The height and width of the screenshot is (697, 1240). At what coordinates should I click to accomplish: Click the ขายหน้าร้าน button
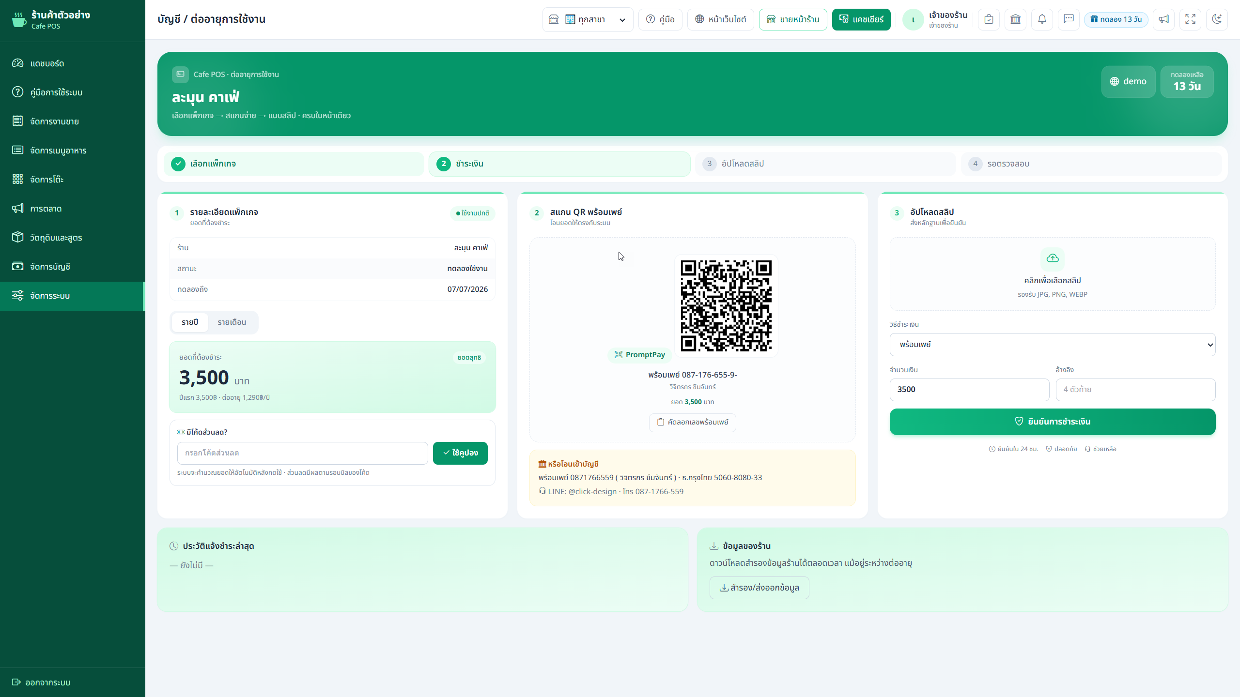(793, 20)
